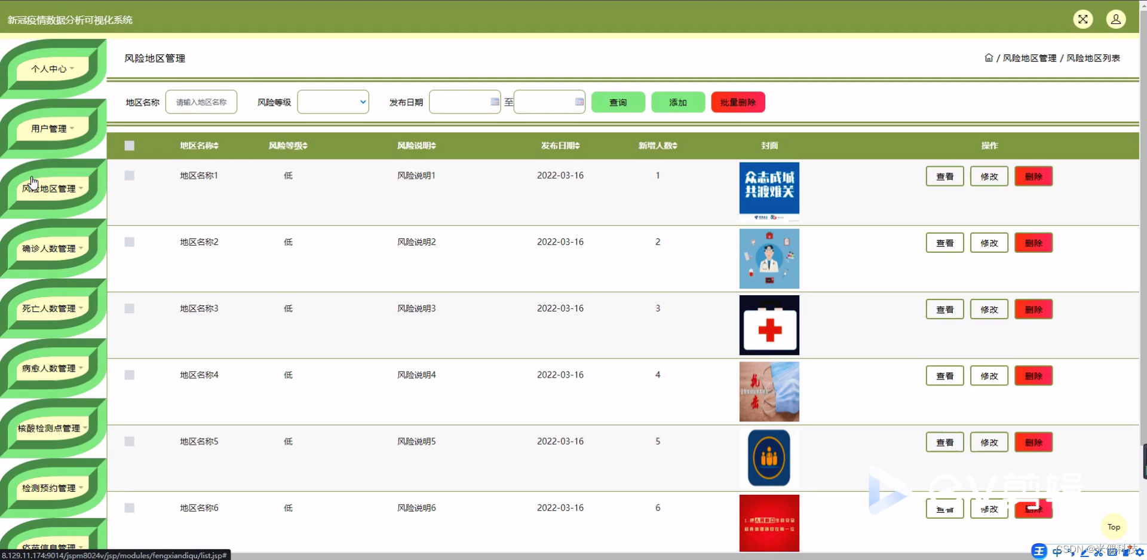
Task: Toggle the select-all checkbox in table header
Action: (x=130, y=145)
